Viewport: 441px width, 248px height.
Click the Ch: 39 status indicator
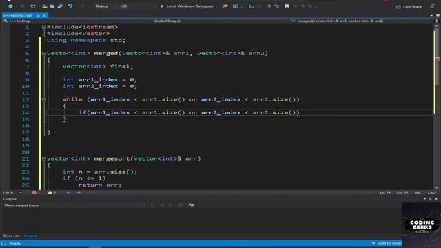(402, 193)
